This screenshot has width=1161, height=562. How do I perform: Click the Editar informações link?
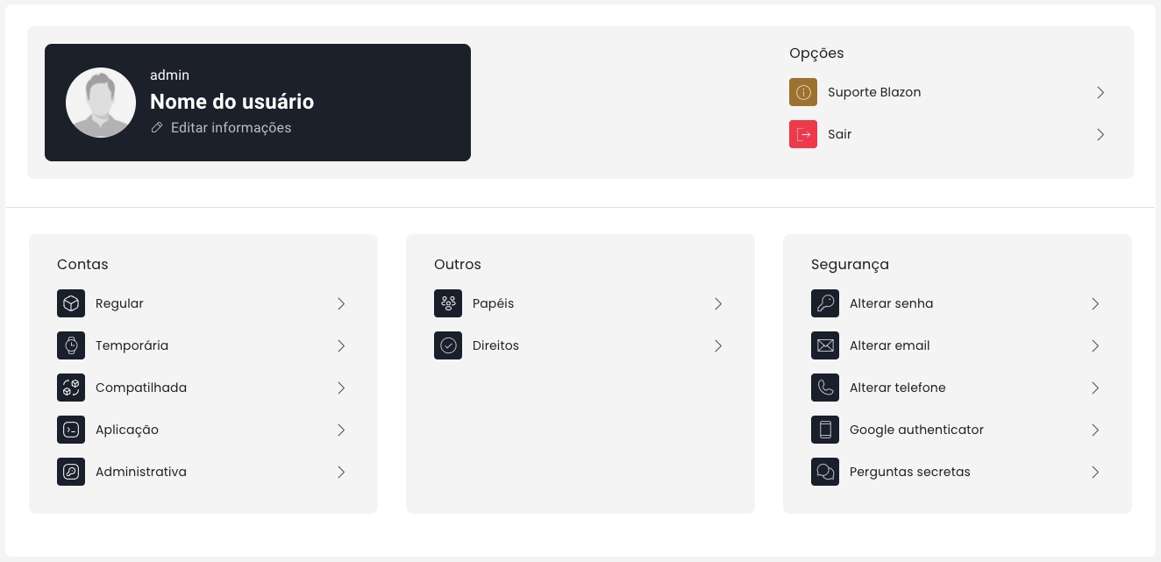[231, 128]
